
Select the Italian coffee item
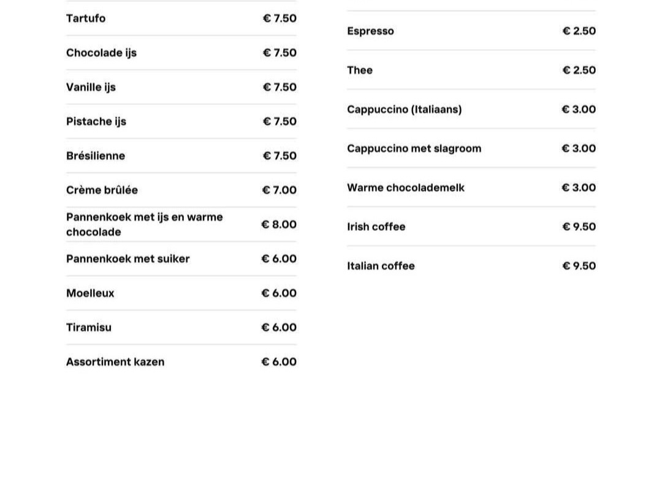381,266
